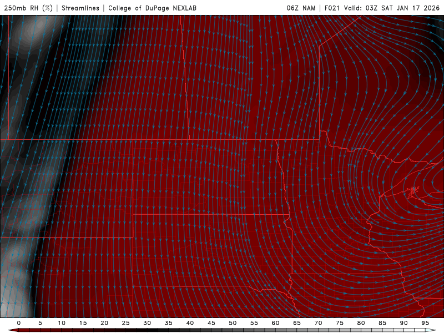Click the '5' colorbar scale label
This screenshot has width=444, height=333.
pyautogui.click(x=40, y=323)
